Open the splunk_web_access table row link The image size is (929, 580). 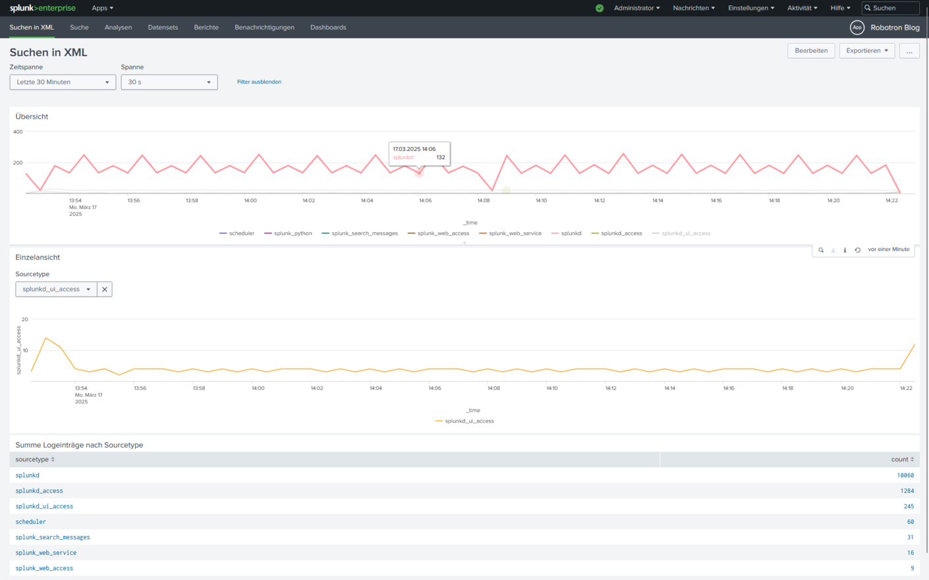(44, 568)
